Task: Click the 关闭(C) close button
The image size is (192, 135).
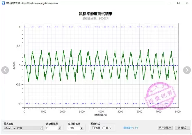Action: click(182, 128)
